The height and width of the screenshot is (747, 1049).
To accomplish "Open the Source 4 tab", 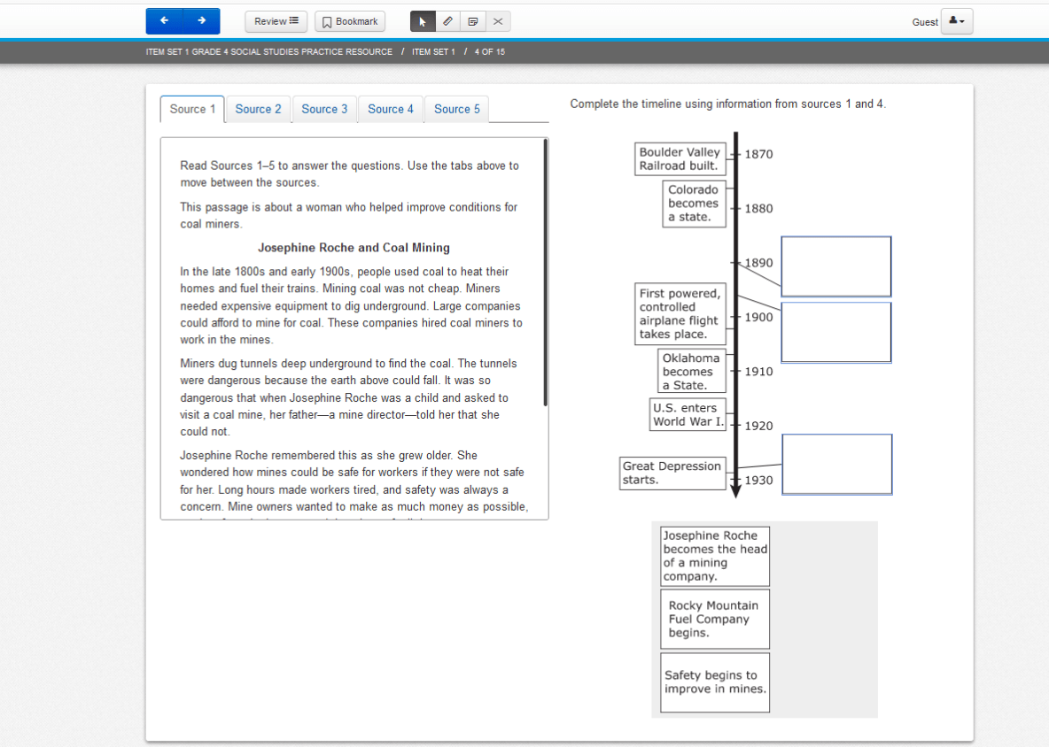I will [x=391, y=109].
